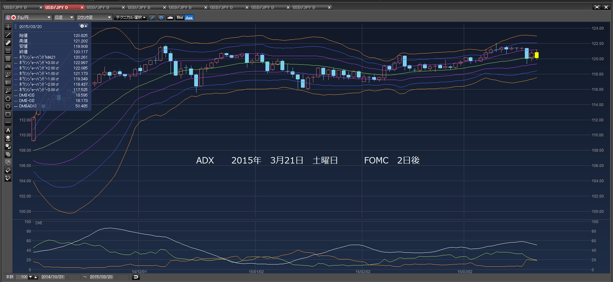Click the drag grip of the data panel

15,26
